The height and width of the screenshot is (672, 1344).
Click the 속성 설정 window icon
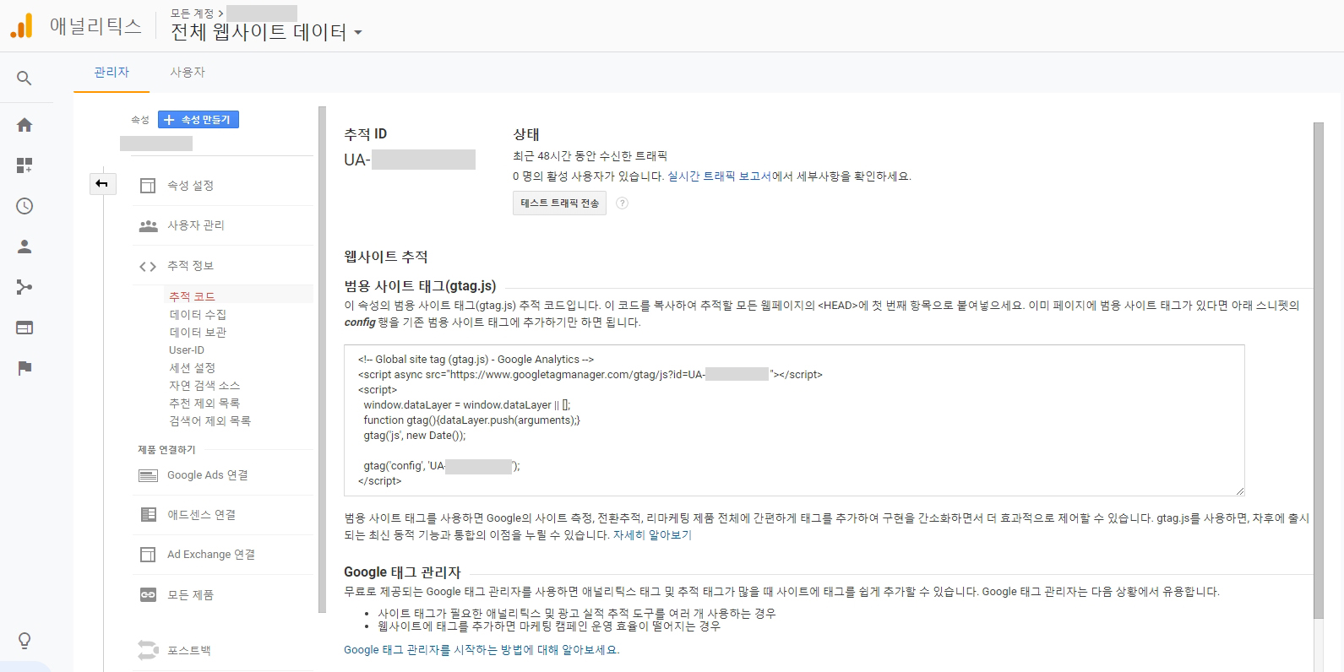148,186
